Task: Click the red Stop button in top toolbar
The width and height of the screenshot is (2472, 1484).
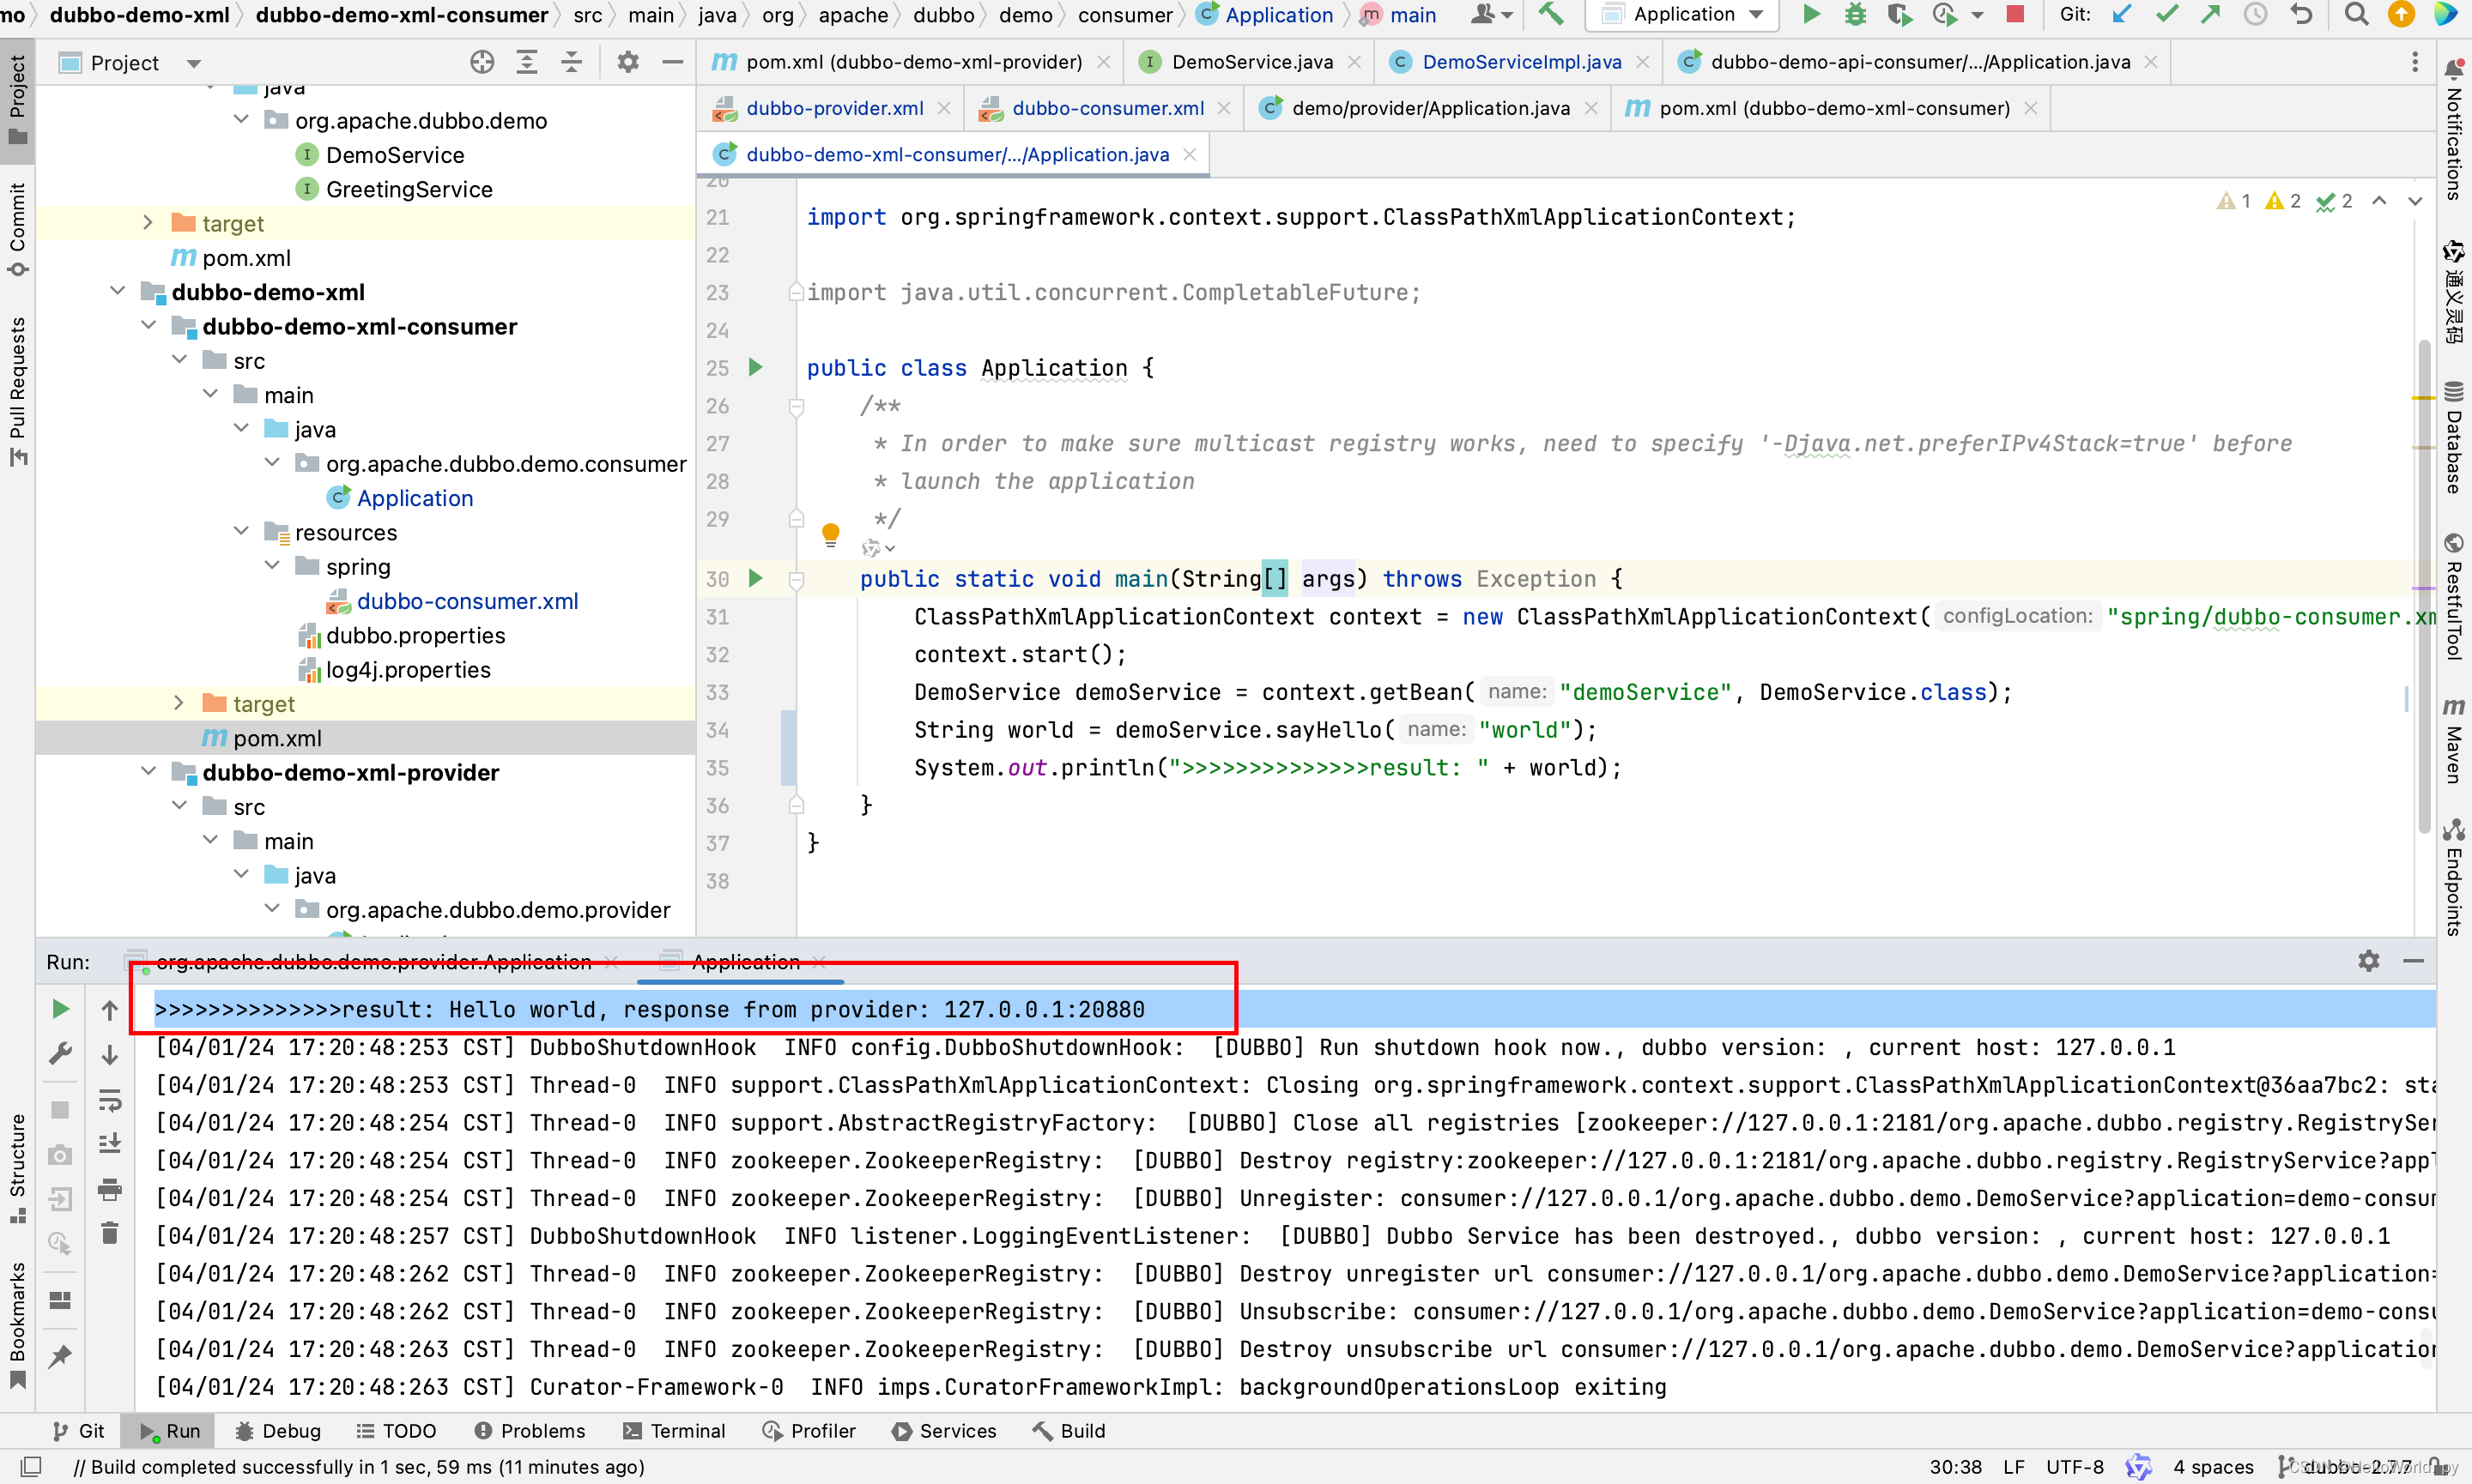Action: point(2016,14)
